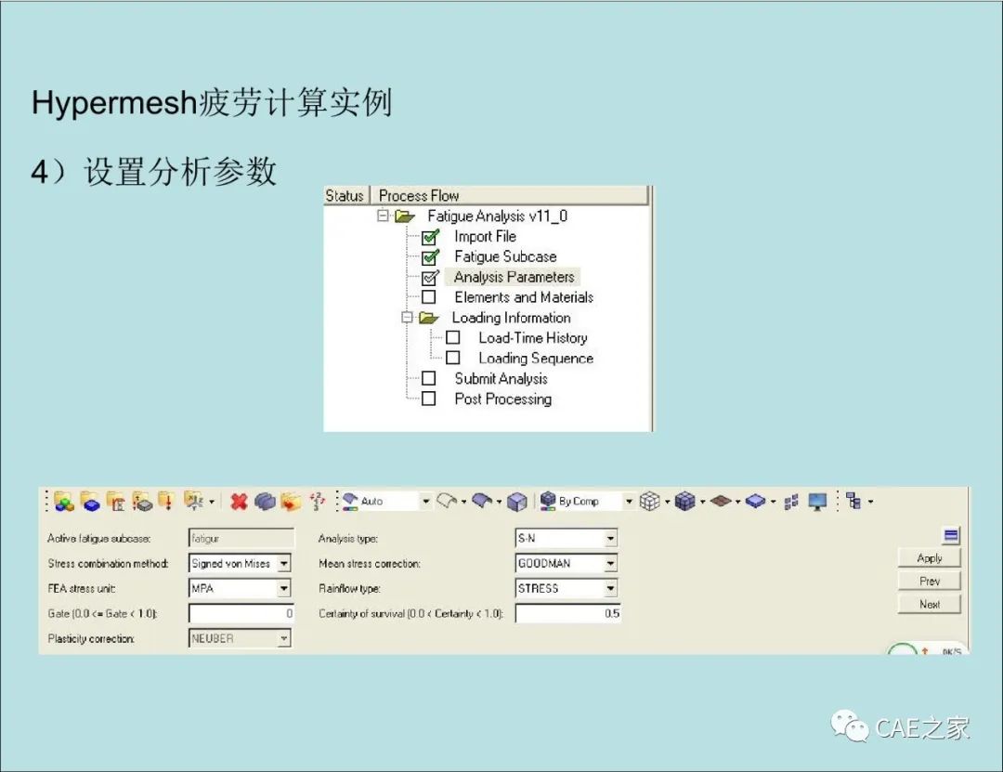Image resolution: width=1003 pixels, height=772 pixels.
Task: Collapse the Loading Information tree node
Action: [x=407, y=318]
